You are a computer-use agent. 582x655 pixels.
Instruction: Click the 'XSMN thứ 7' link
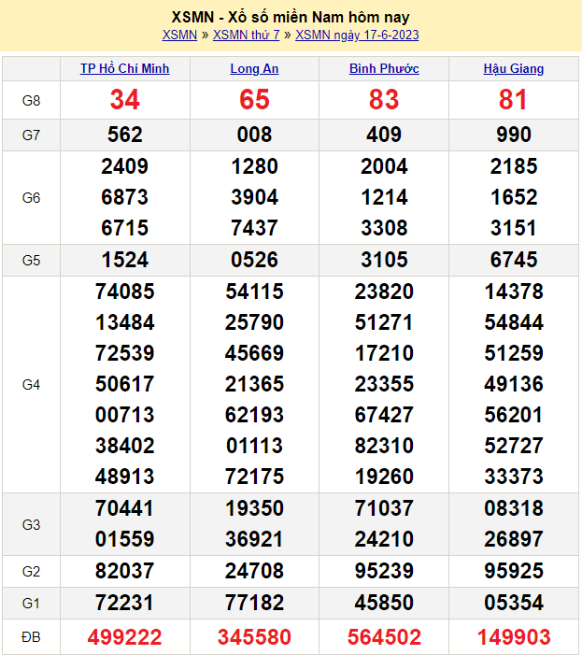[246, 36]
